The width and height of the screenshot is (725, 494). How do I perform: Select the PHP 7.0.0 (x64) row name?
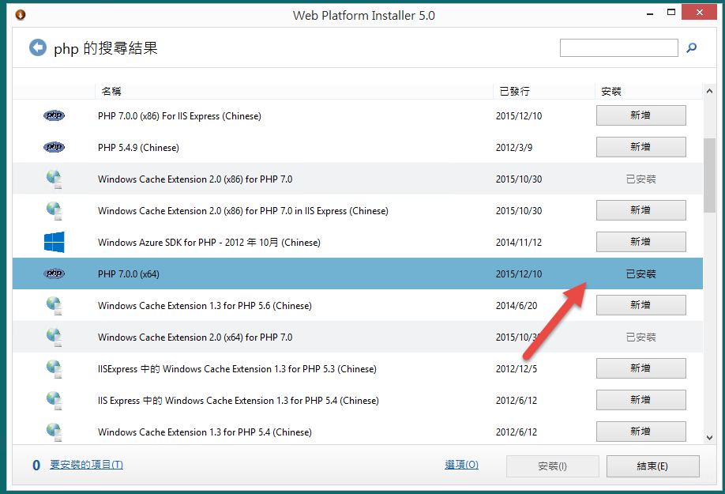(129, 273)
